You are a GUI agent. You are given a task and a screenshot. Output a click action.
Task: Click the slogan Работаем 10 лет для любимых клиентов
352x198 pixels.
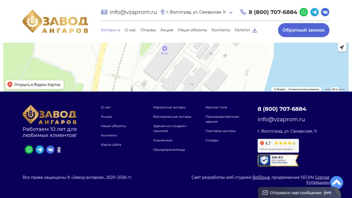[50, 132]
